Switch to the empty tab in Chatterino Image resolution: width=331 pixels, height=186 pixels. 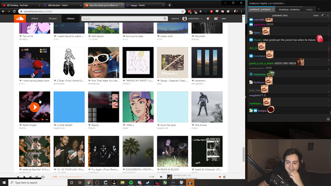click(x=309, y=9)
